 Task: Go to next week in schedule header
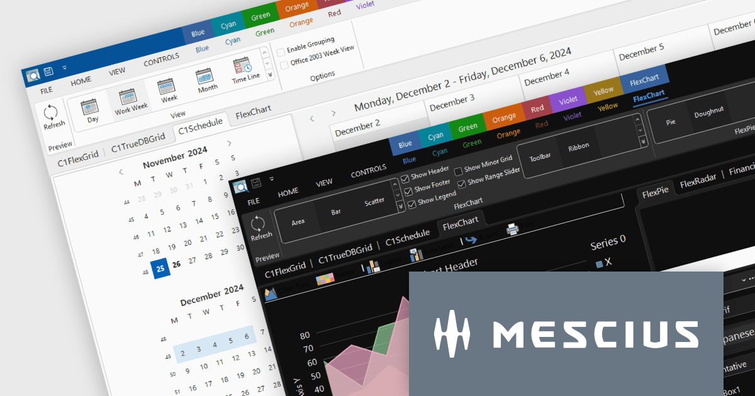333,113
